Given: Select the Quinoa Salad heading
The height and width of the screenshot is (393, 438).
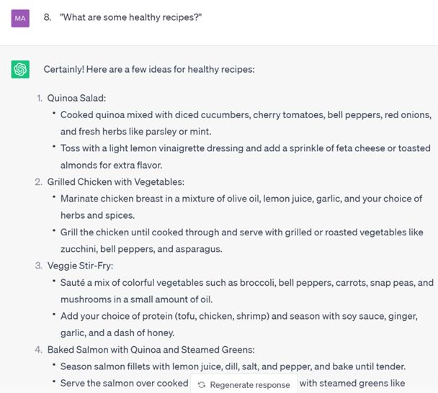Looking at the screenshot, I should point(76,98).
